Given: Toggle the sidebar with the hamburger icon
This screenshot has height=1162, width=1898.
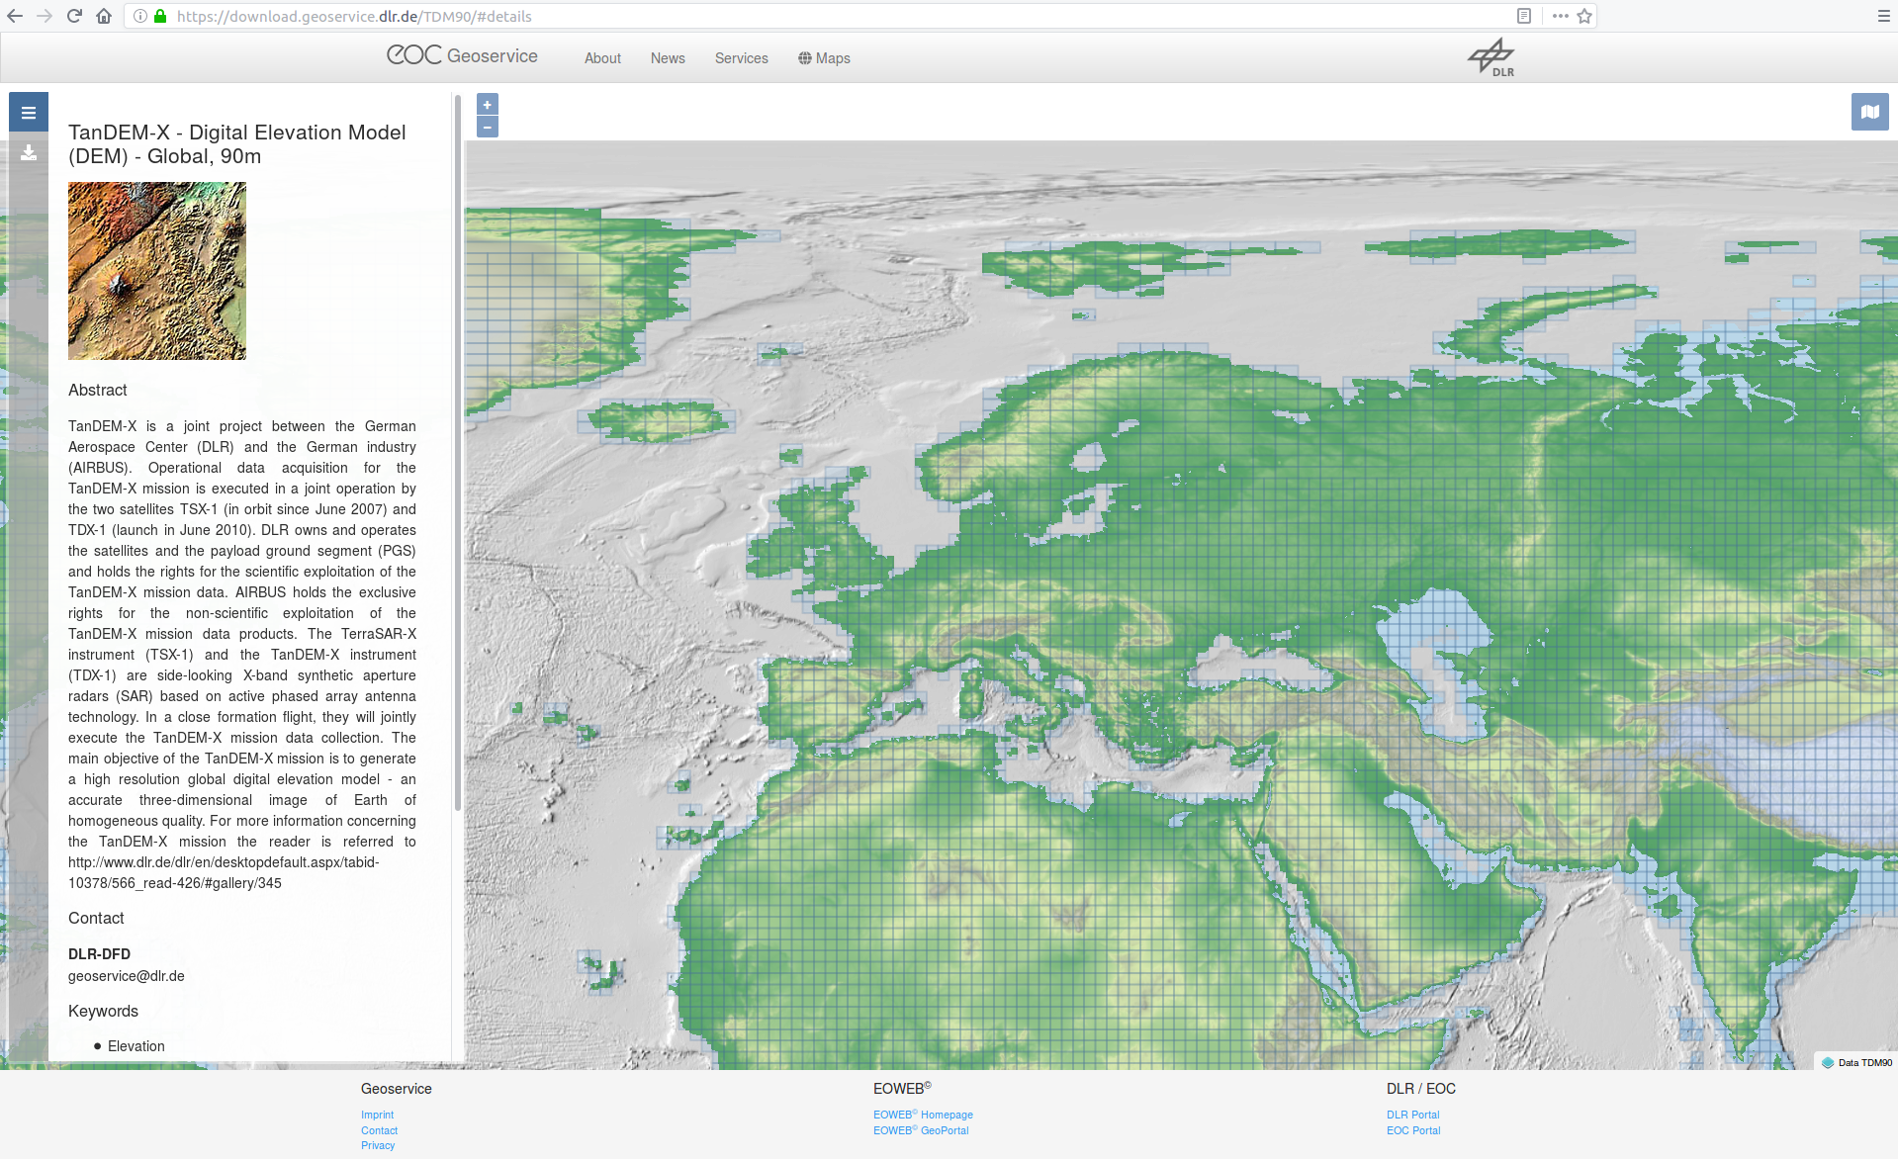Looking at the screenshot, I should click(x=29, y=112).
